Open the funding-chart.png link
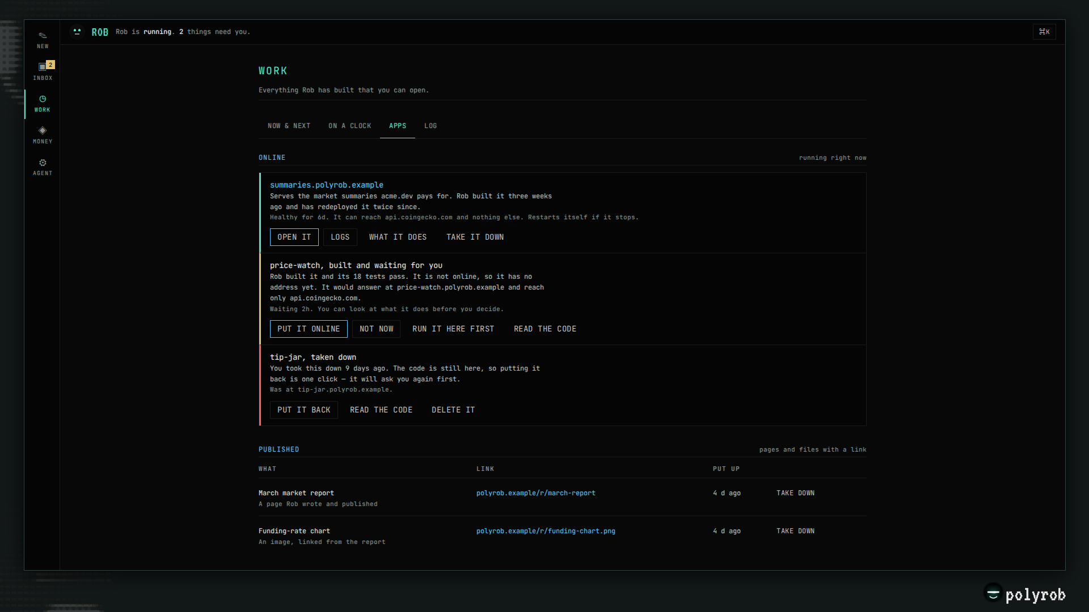 click(546, 531)
